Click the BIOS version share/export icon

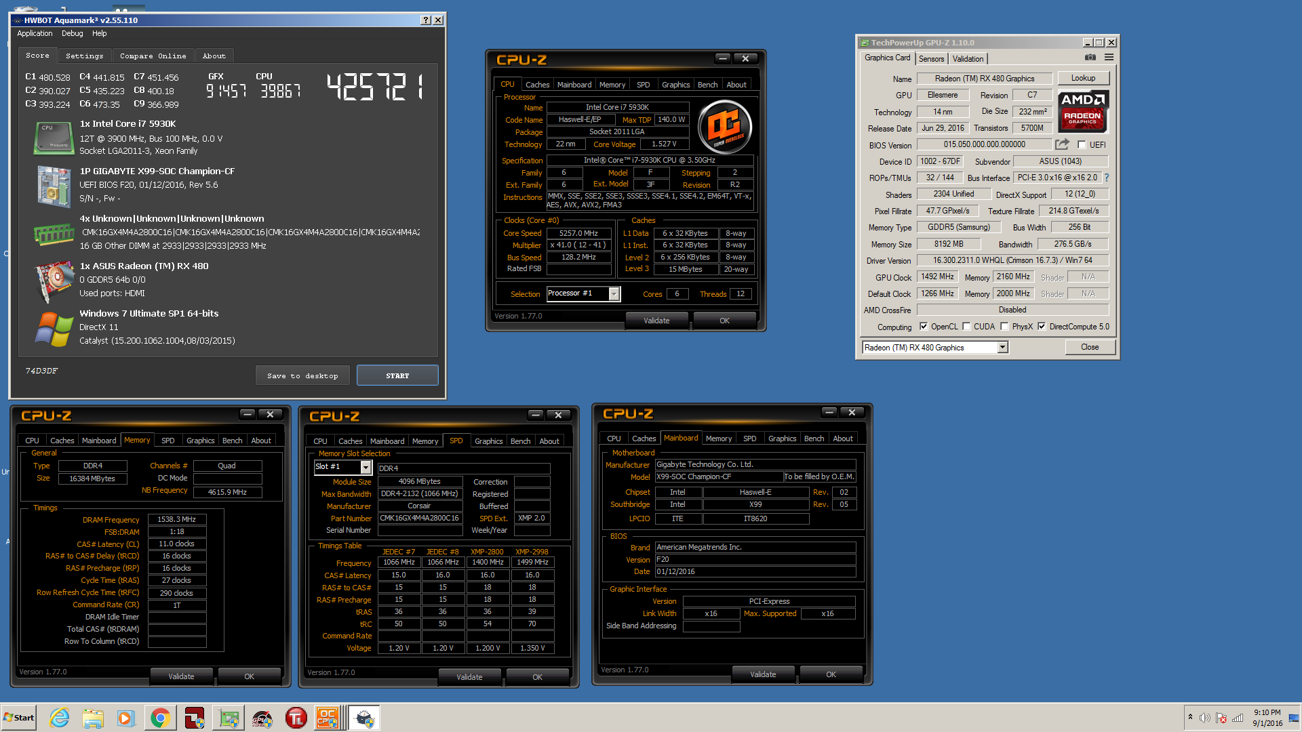tap(1063, 144)
